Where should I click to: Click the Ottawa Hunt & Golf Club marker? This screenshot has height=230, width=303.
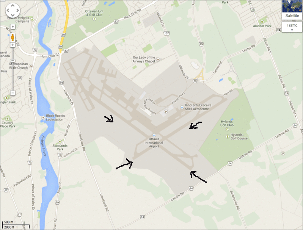tap(94, 19)
